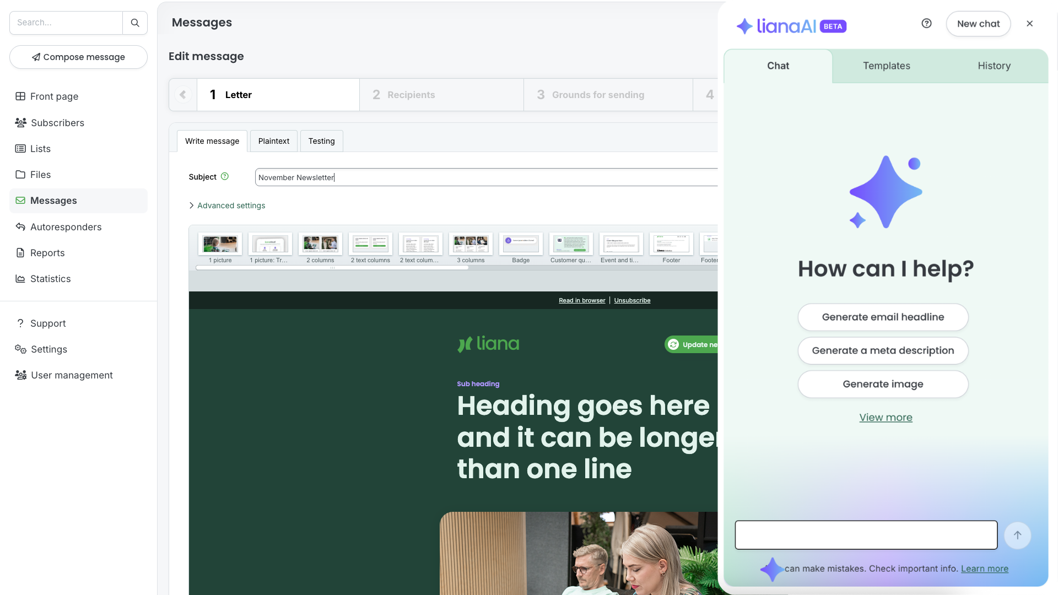Go to step 2 Recipients
Viewport: 1058px width, 595px height.
click(411, 95)
